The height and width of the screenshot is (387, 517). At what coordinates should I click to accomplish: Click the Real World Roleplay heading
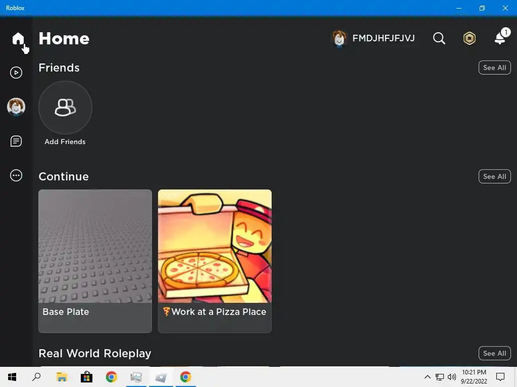click(x=95, y=353)
